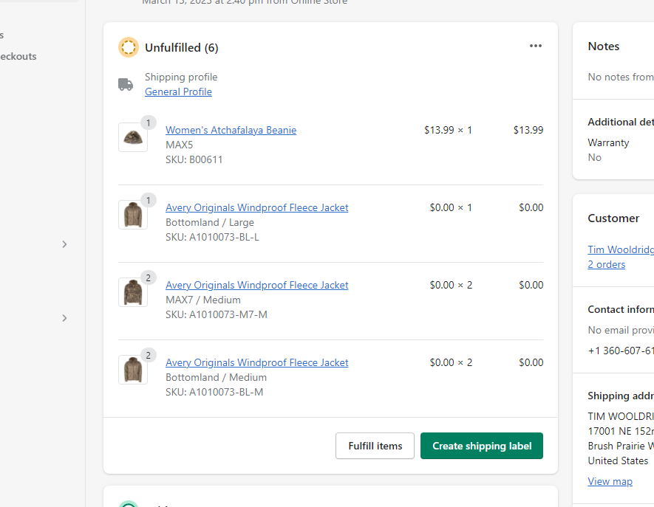Open the View map link
The height and width of the screenshot is (507, 654).
610,482
